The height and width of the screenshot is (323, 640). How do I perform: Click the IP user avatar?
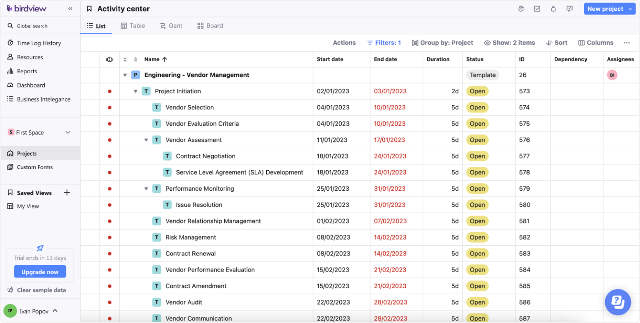10,311
